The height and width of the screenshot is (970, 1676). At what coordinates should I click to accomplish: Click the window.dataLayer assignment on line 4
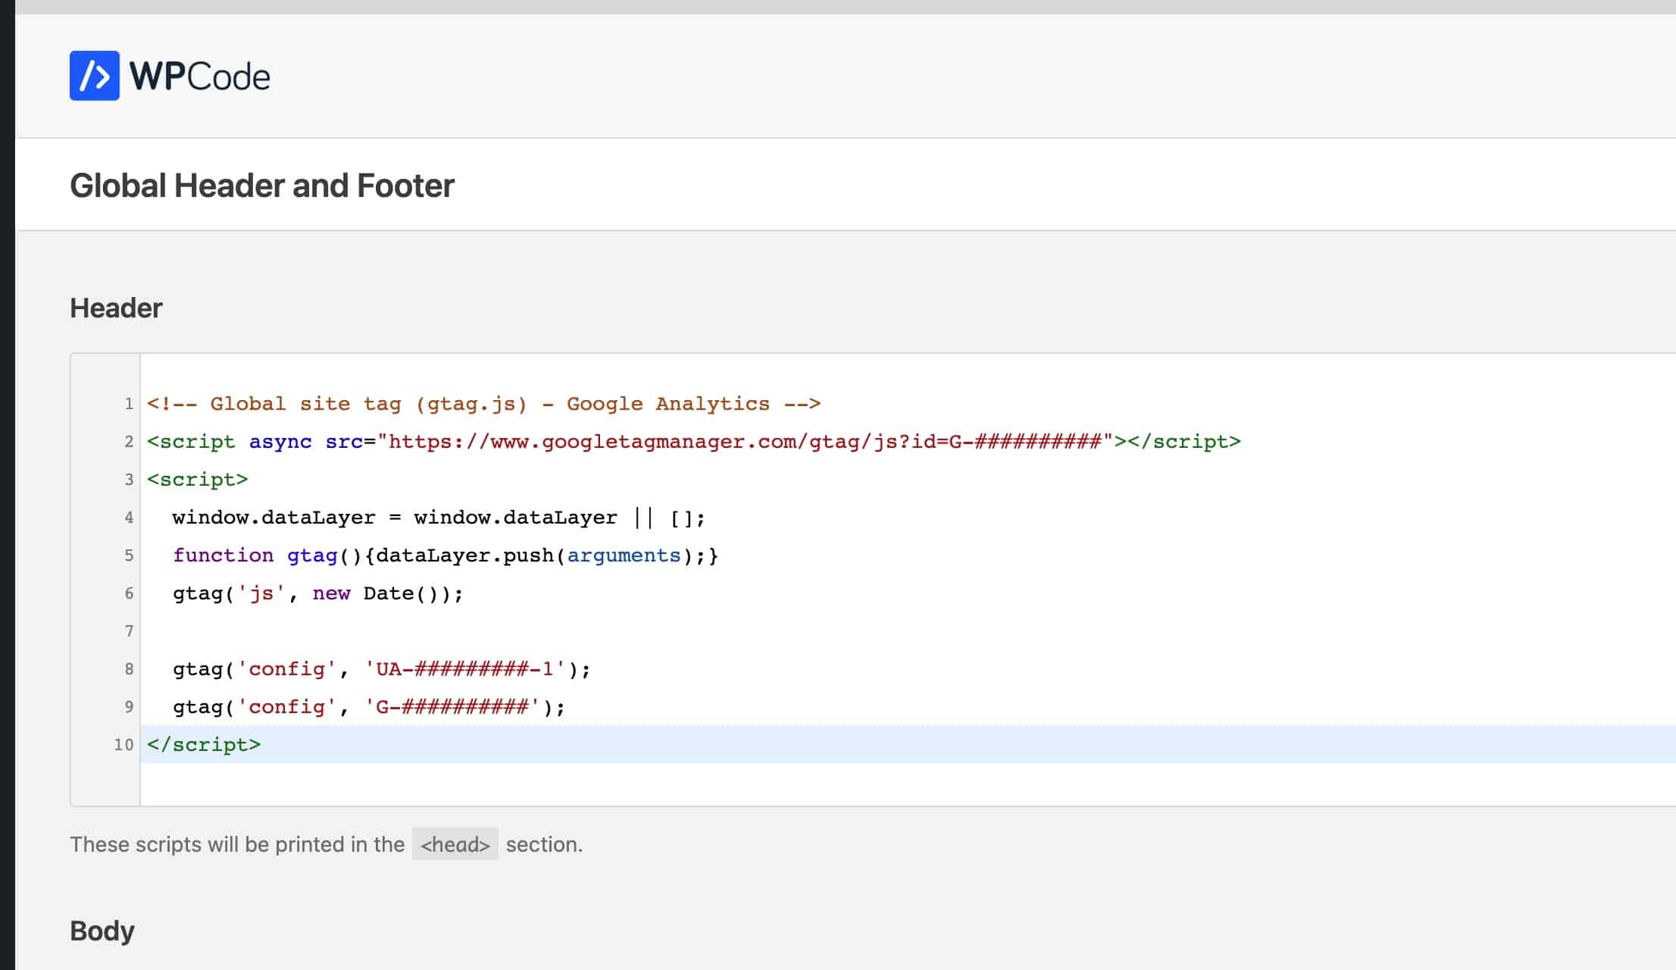click(439, 518)
